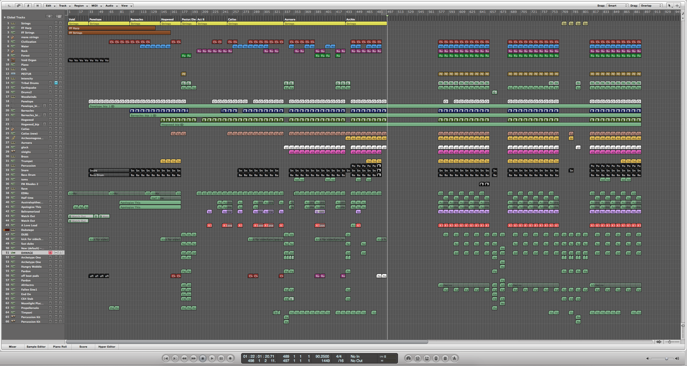This screenshot has height=366, width=687.
Task: Click the Link mode chain icon
Action: point(19,5)
